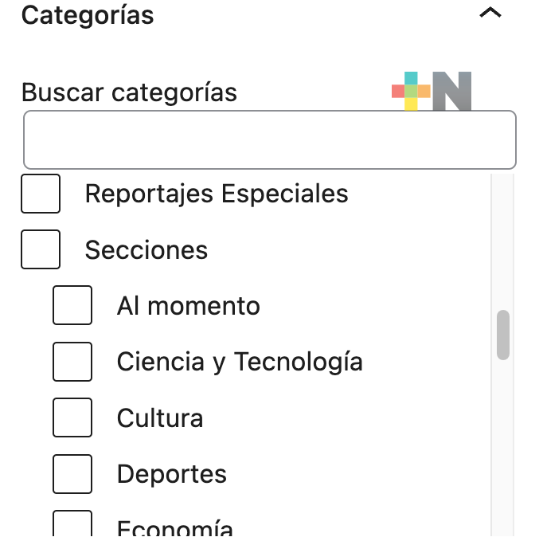The image size is (543, 537).
Task: Check the Economía checkbox at the bottom
Action: tap(72, 523)
